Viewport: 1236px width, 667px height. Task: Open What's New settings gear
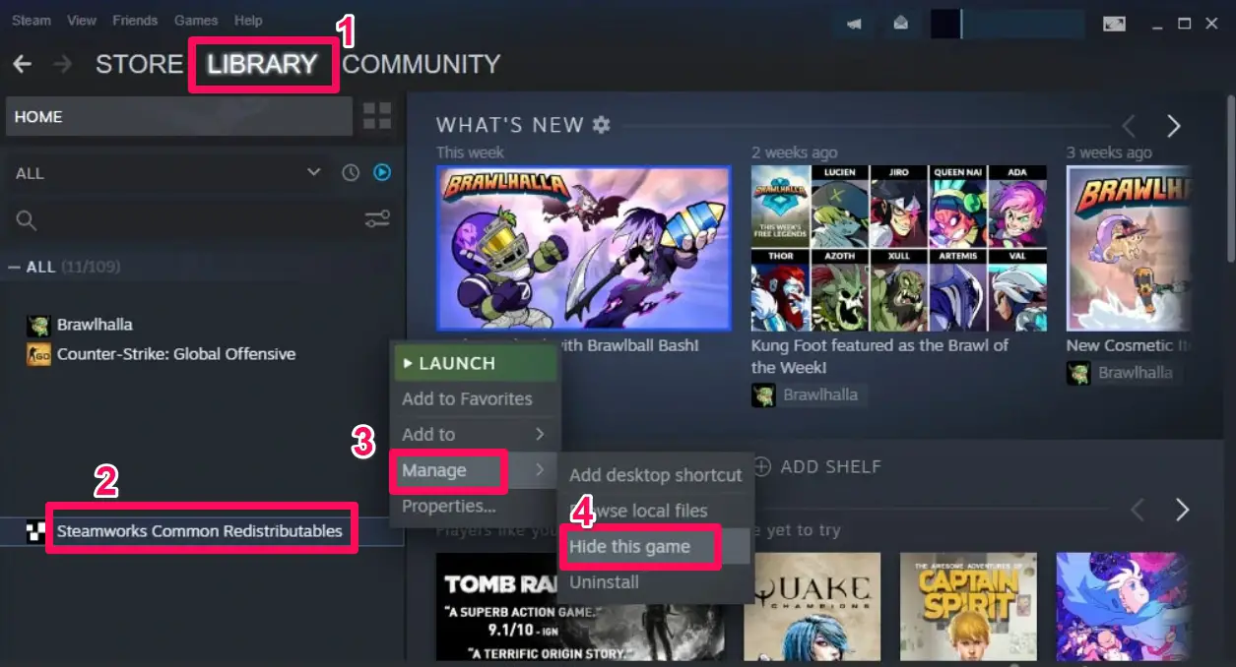pyautogui.click(x=601, y=125)
